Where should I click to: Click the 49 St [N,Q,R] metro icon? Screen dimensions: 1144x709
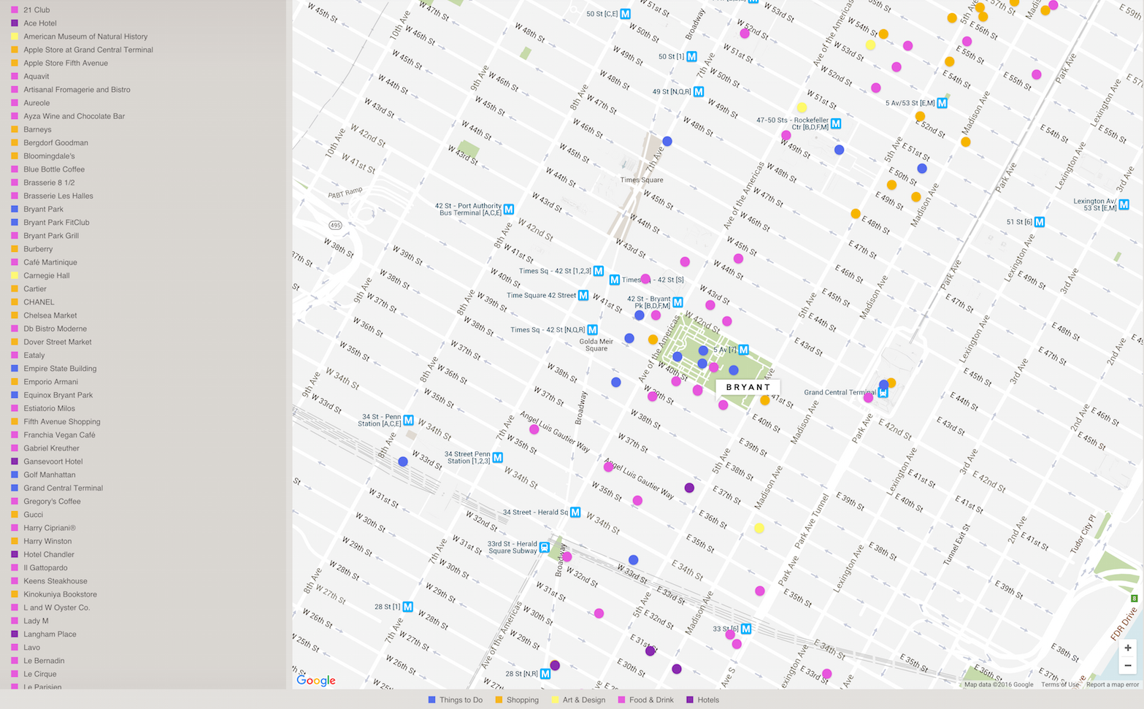[699, 92]
